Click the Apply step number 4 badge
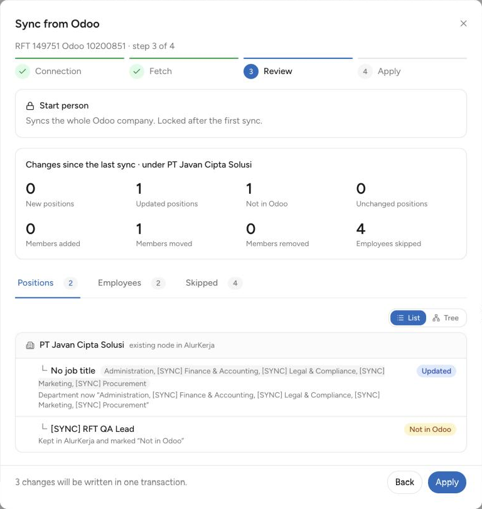This screenshot has width=482, height=509. [x=365, y=72]
